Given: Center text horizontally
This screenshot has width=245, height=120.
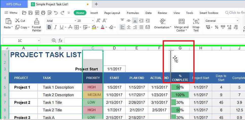Looking at the screenshot, I should point(129,27).
